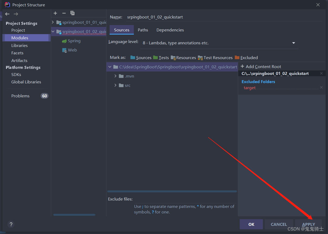328x234 pixels.
Task: Switch to the Paths tab
Action: click(x=143, y=30)
